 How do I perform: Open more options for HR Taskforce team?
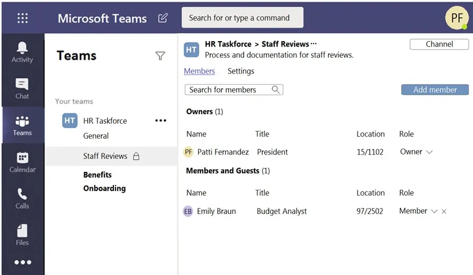161,121
